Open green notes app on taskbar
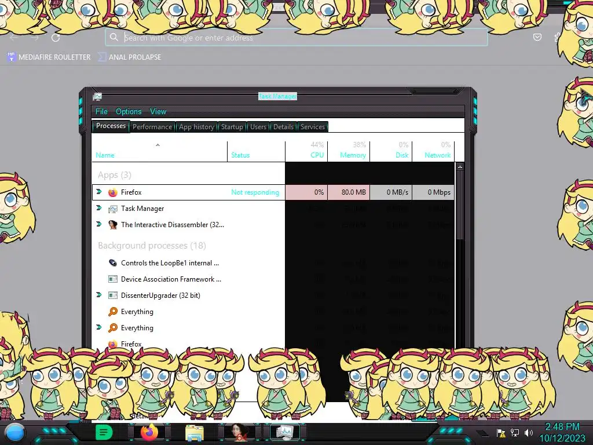This screenshot has width=593, height=445. (103, 432)
